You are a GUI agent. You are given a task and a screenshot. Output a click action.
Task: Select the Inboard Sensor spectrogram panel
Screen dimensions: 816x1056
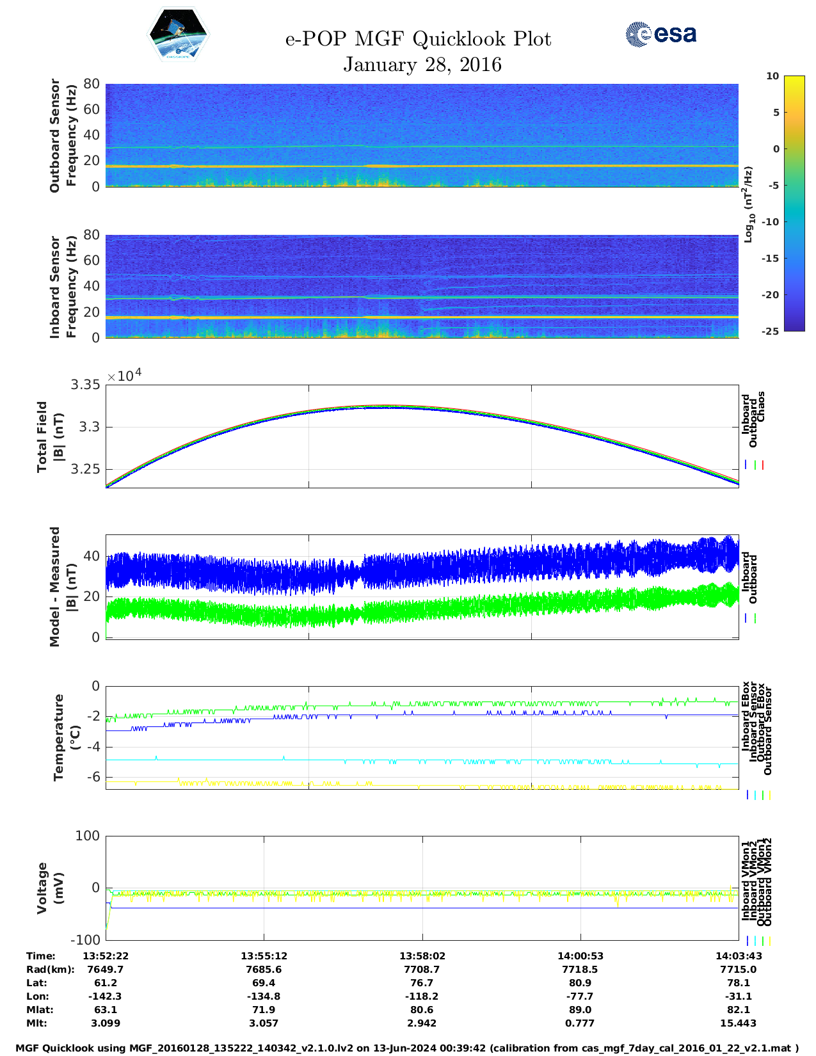(x=422, y=286)
